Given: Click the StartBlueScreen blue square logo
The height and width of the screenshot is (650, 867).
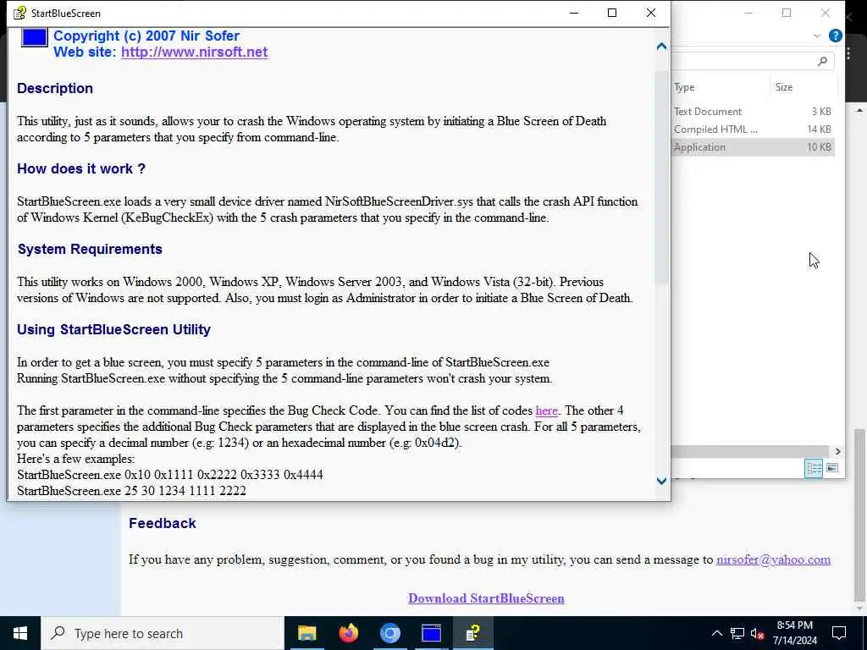Looking at the screenshot, I should 34,37.
